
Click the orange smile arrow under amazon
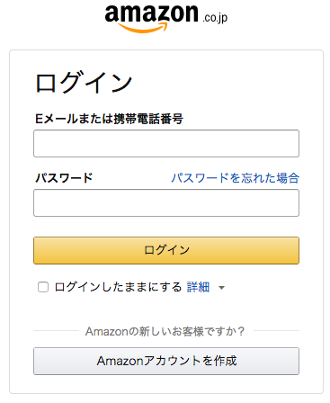point(143,28)
